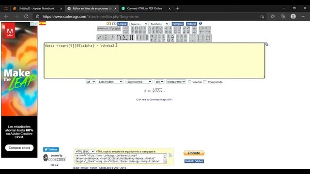The height and width of the screenshot is (174, 310).
Task: Enable the Insertar checkbox
Action: [189, 82]
